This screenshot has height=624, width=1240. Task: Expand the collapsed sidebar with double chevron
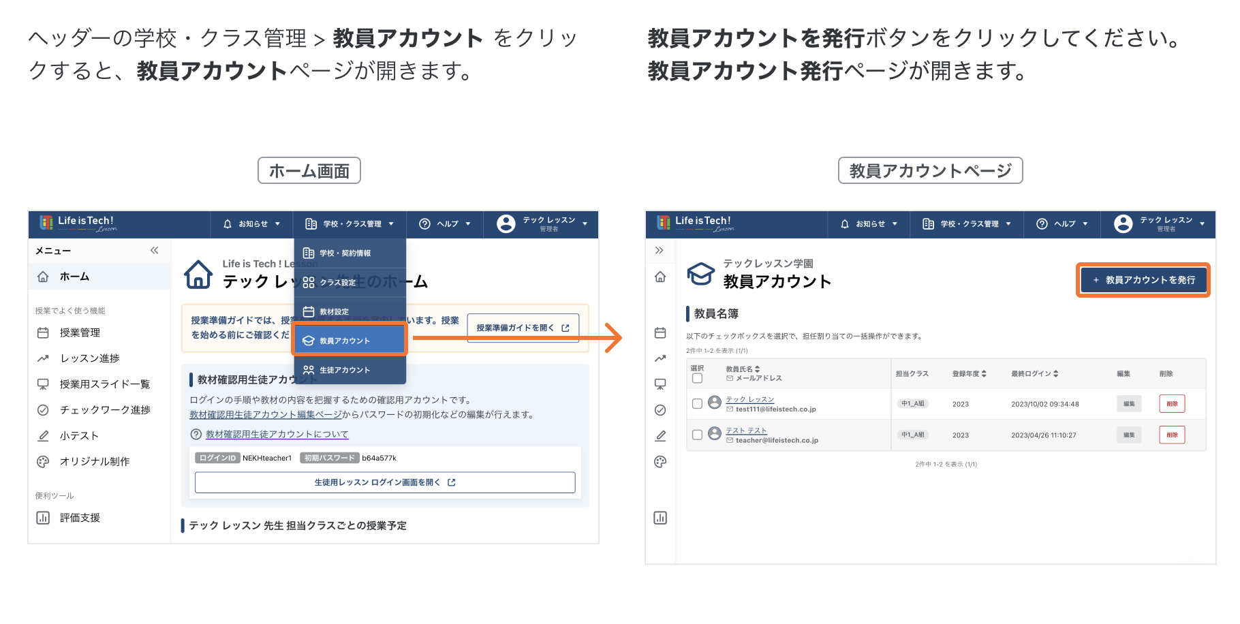[659, 250]
